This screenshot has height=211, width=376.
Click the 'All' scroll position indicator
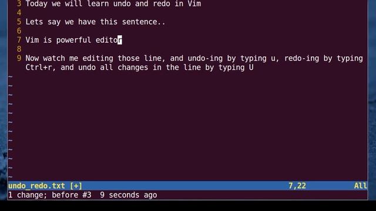tap(360, 186)
